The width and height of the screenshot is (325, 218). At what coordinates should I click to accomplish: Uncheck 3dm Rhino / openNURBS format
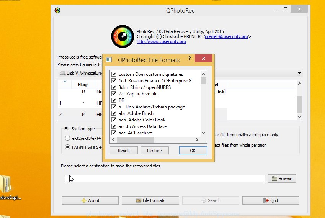[114, 87]
